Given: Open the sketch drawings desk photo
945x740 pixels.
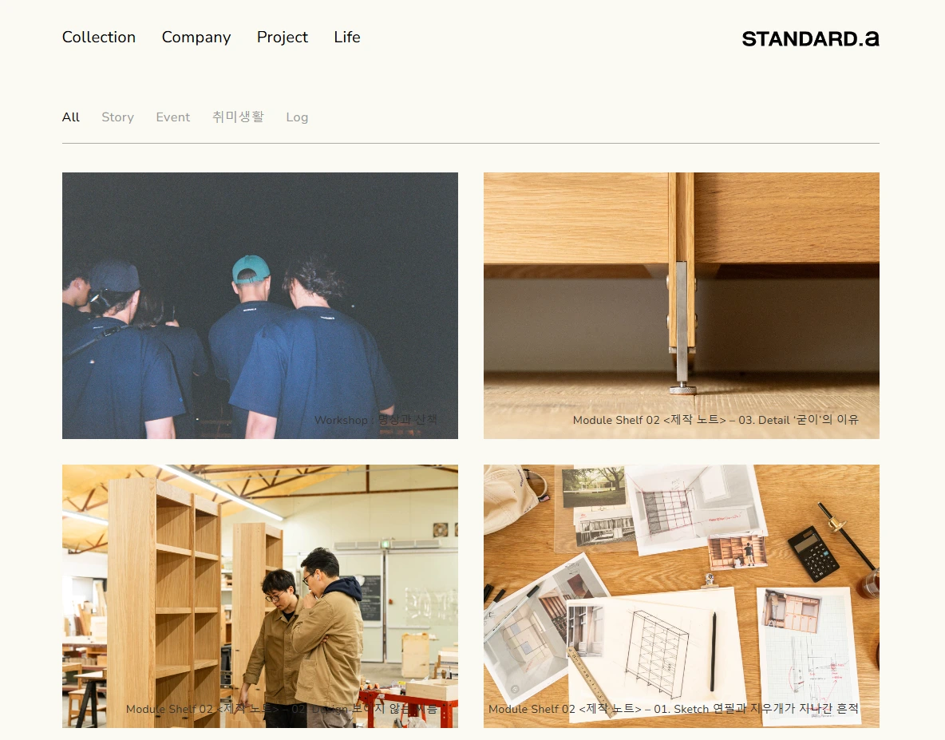Looking at the screenshot, I should coord(681,596).
